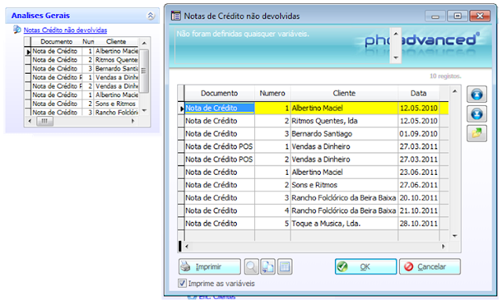Screen dimensions: 502x305
Task: Maximize the Notas de Crédito dialog
Action: 457,16
